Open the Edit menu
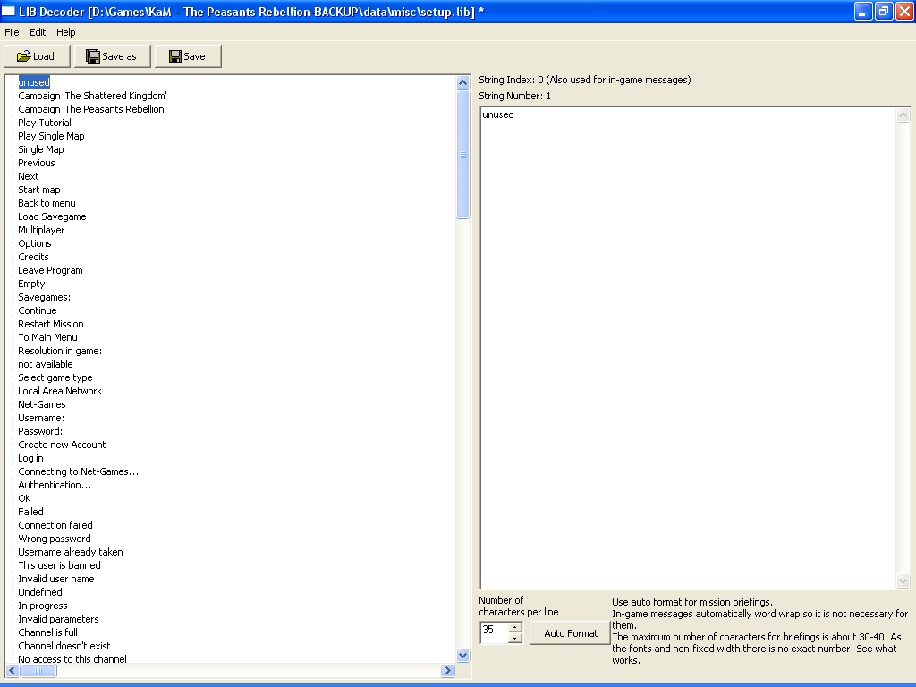This screenshot has width=916, height=687. [38, 32]
